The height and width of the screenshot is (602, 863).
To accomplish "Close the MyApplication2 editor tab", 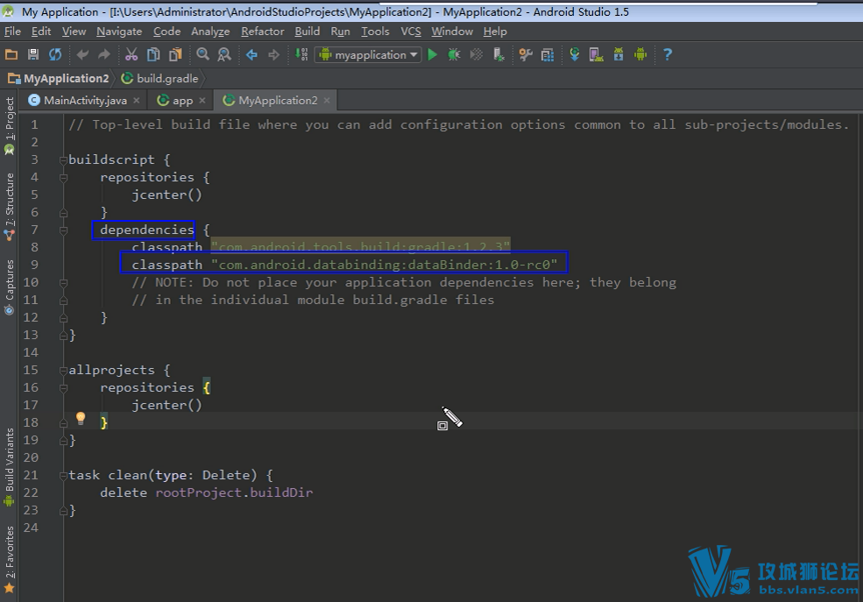I will click(x=327, y=100).
